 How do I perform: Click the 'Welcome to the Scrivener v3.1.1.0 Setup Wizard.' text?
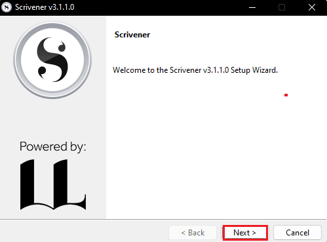coord(195,70)
